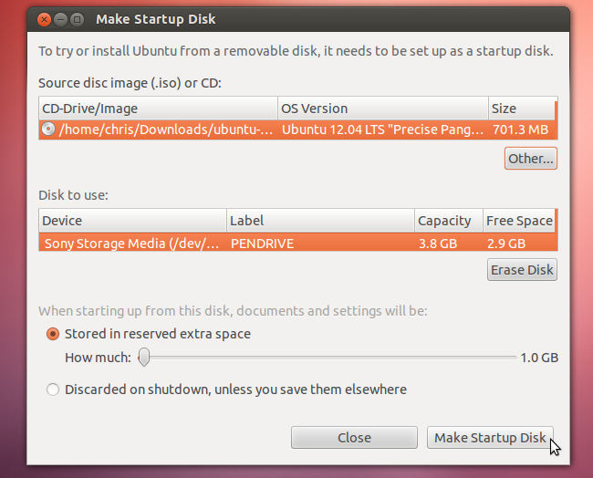Click the Free Space column header
Viewport: 593px width, 478px height.
[x=519, y=221]
